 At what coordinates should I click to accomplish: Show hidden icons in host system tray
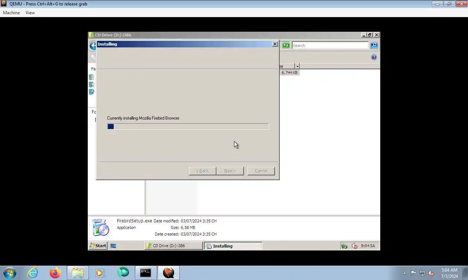pos(404,273)
